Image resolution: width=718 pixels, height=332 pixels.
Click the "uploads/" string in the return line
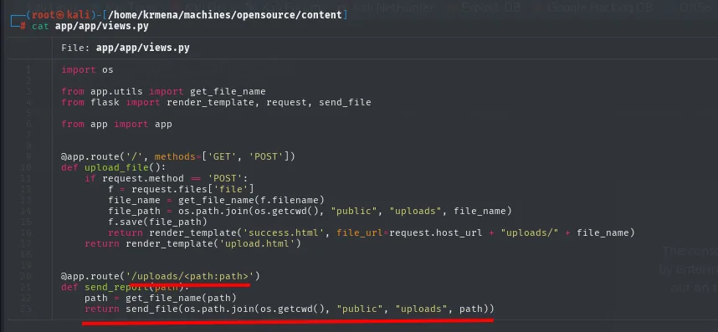[x=530, y=232]
